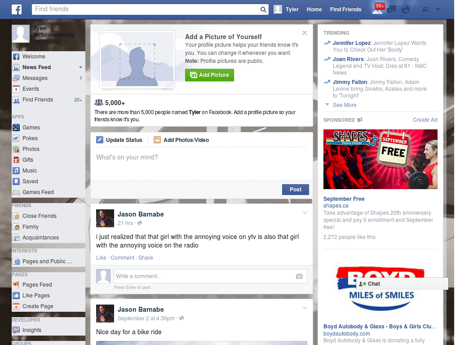Click the Facebook logo icon
The width and height of the screenshot is (460, 345).
coord(17,9)
